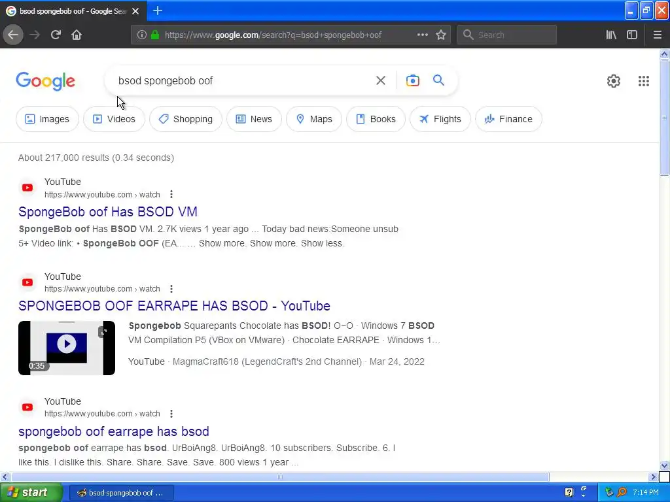Bookmark this page with the star icon
This screenshot has height=502, width=670.
point(441,35)
